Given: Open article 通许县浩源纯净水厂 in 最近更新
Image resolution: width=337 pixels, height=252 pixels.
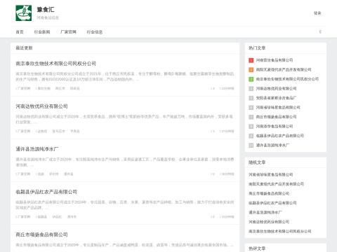Looking at the screenshot, I should pos(37,149).
